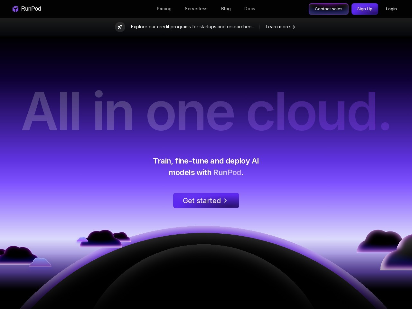Click the highlighted RunPod word in the tagline
Screen dimensions: 412x309
pyautogui.click(x=227, y=173)
